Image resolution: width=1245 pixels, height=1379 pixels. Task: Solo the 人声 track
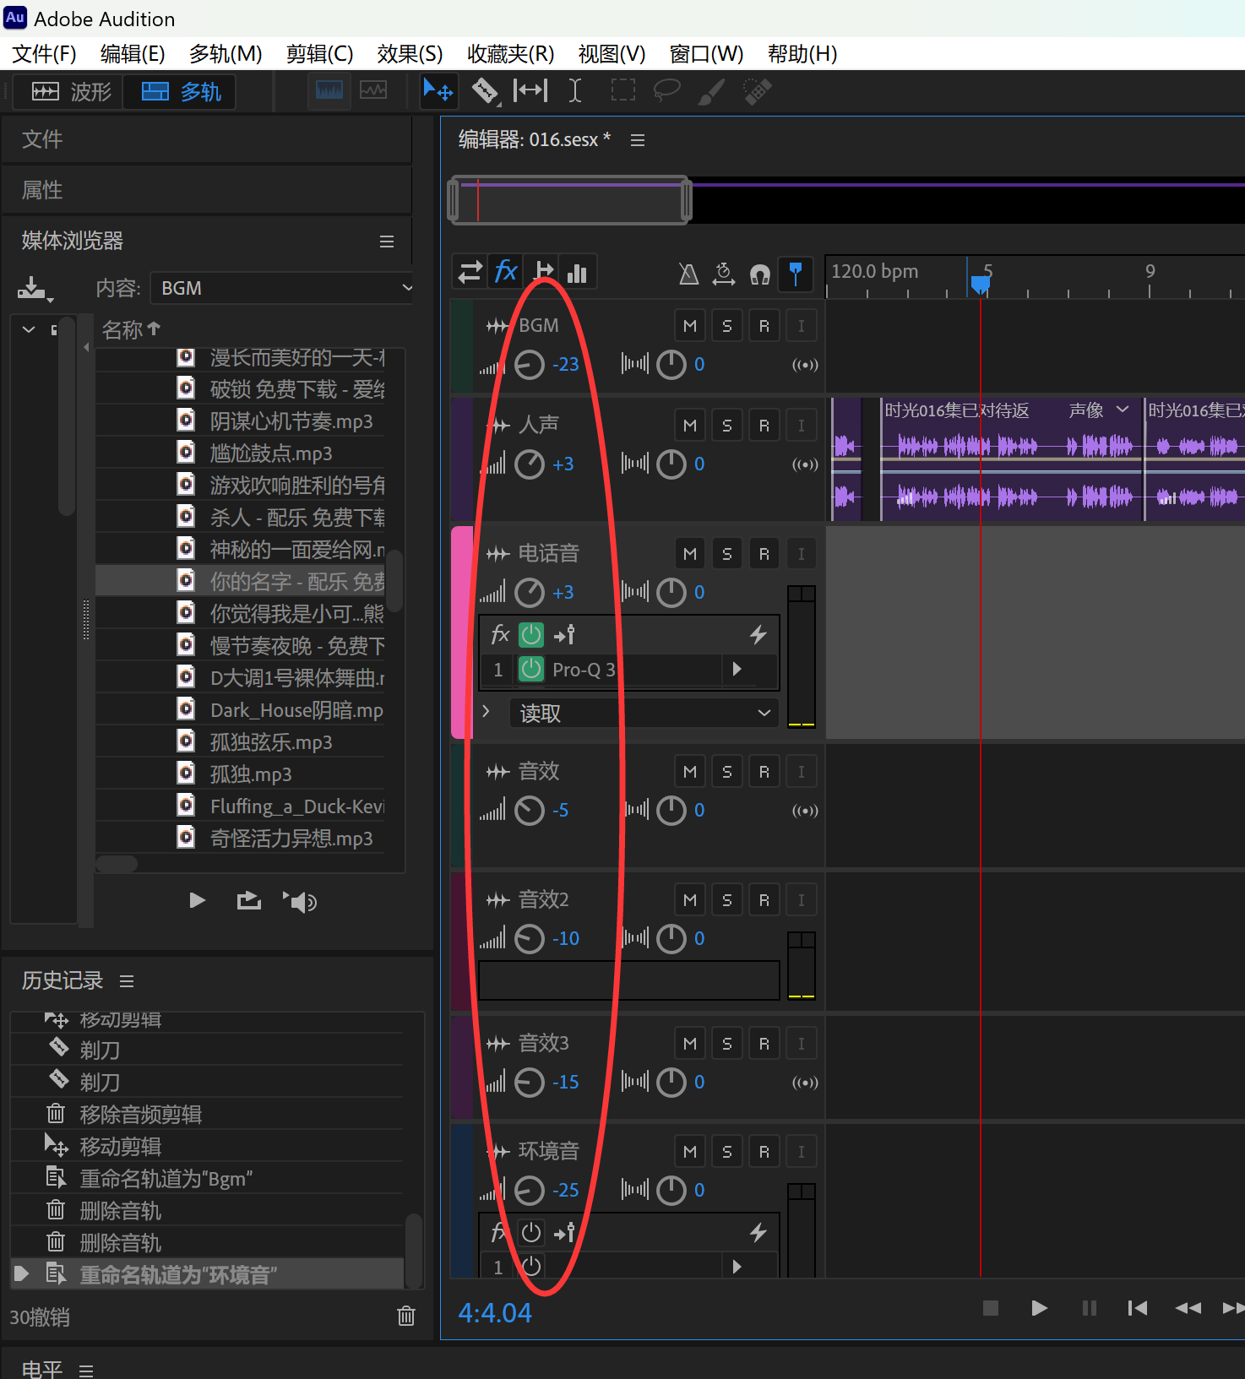coord(727,426)
